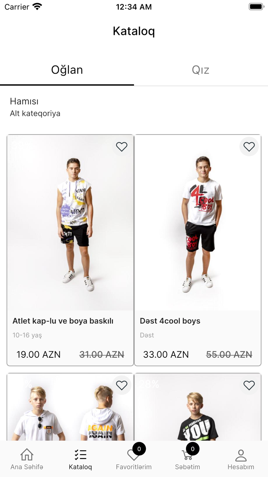The image size is (268, 477).
Task: Favorite the white hoodie AGAIN product
Action: [122, 385]
